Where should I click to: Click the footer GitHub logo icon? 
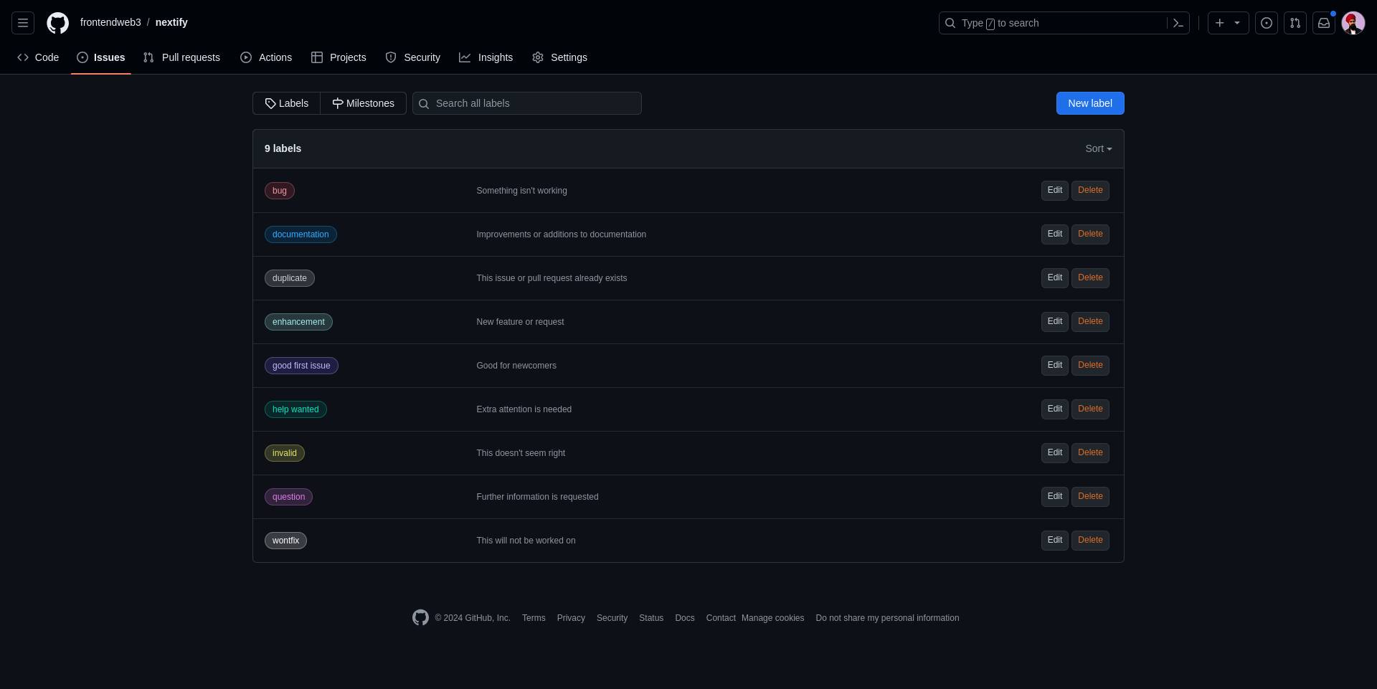pyautogui.click(x=420, y=617)
